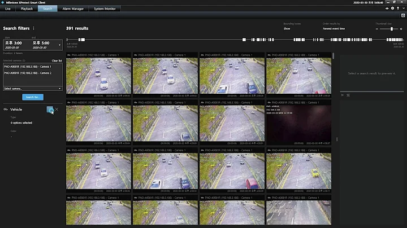Click the camera icon in red van thumbnail header
This screenshot has width=407, height=228.
(202, 150)
